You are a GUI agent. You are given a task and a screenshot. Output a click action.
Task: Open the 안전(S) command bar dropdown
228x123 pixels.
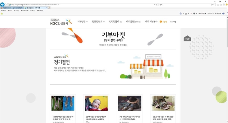[x=211, y=13]
